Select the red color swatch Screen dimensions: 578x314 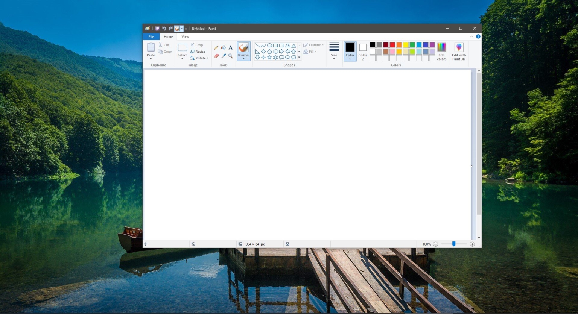(x=392, y=45)
